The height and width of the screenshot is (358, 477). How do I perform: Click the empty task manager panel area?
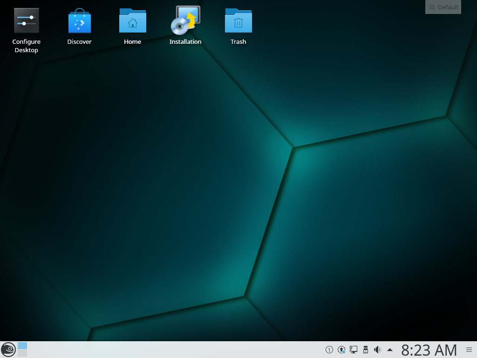point(172,350)
